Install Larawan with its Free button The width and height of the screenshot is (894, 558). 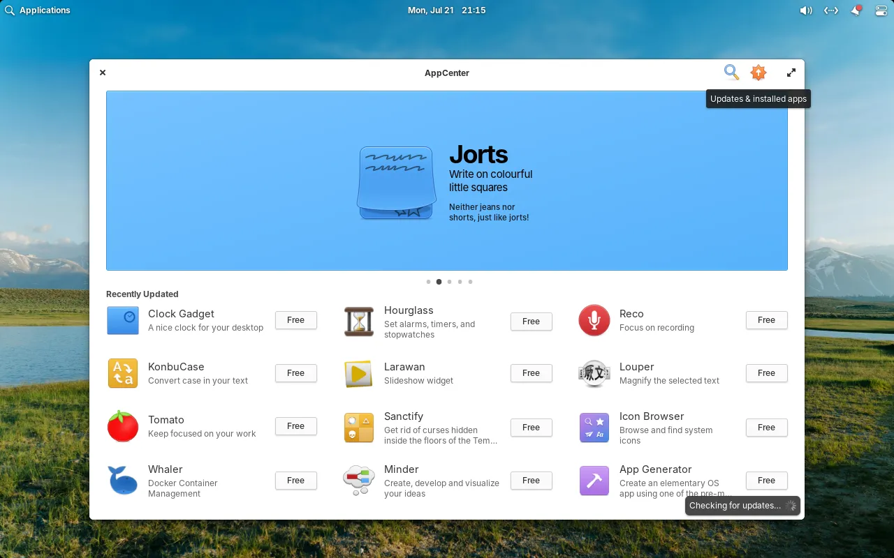(x=531, y=373)
